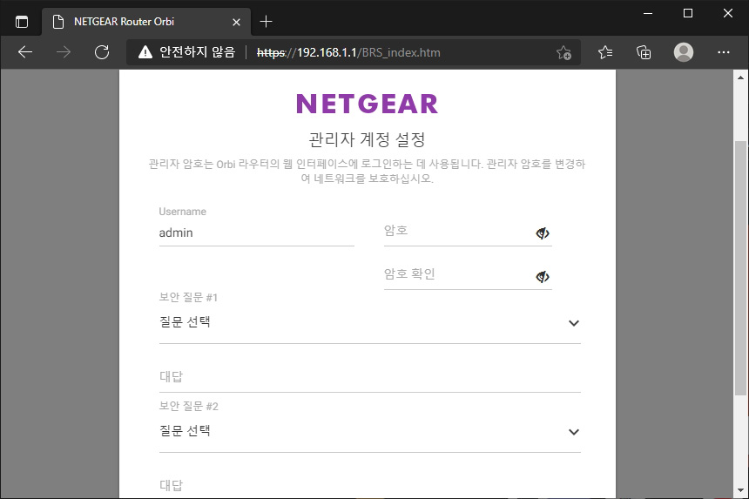749x499 pixels.
Task: Click the vertical scrollbar thumb
Action: click(x=740, y=268)
